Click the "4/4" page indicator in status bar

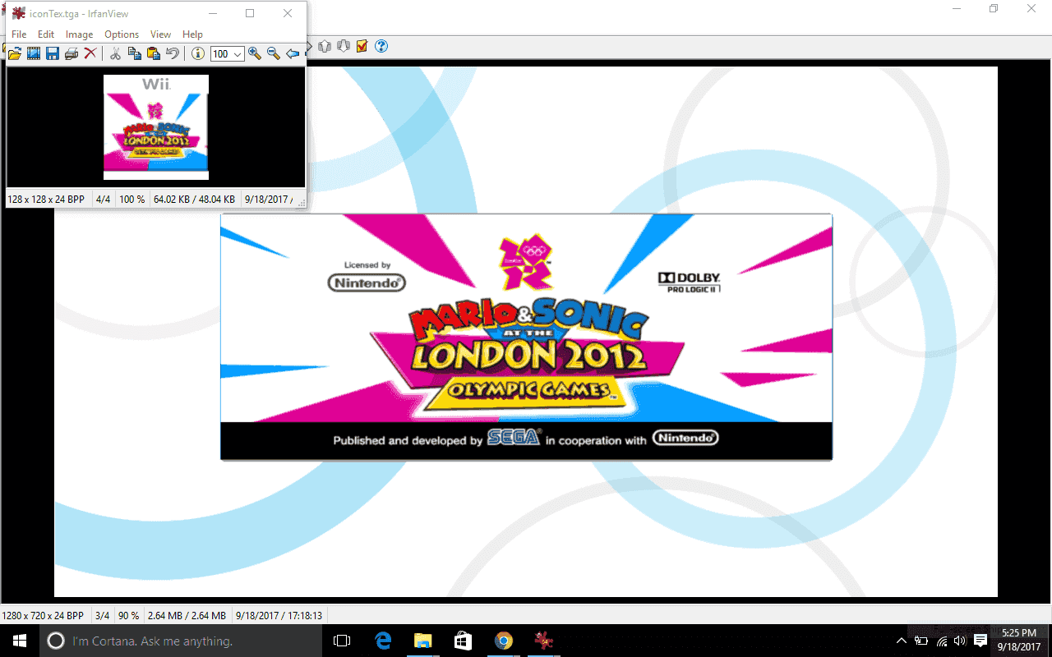point(103,200)
